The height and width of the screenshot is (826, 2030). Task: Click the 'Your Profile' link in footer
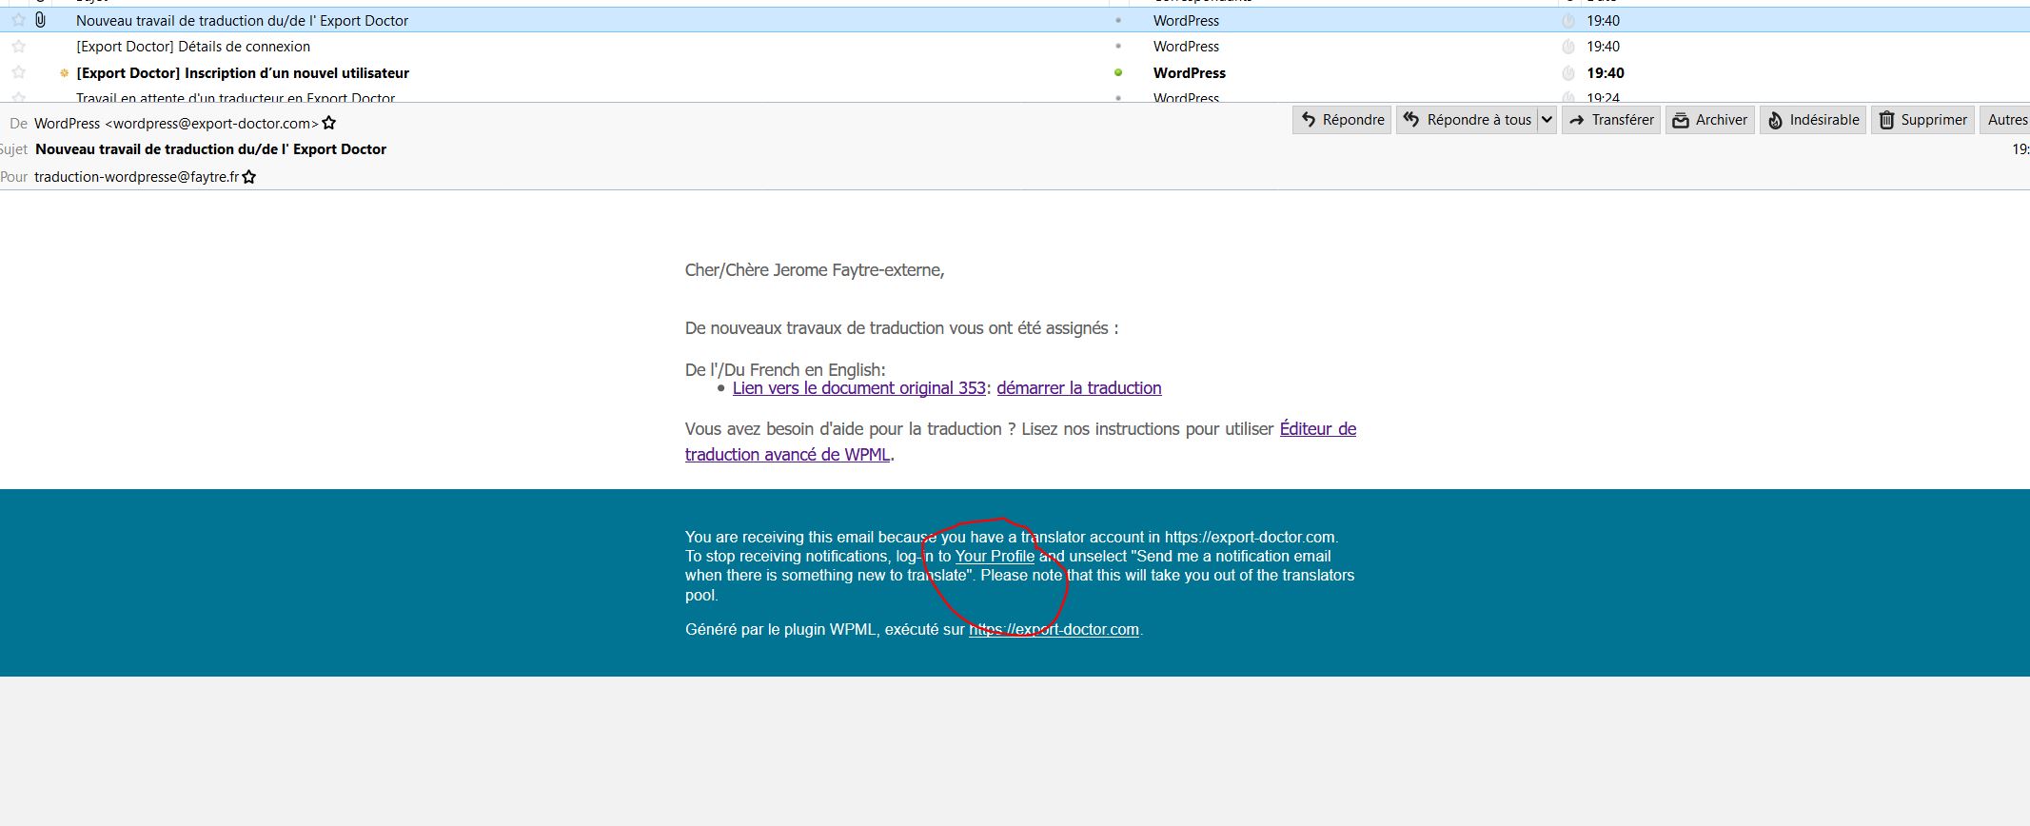click(x=995, y=557)
